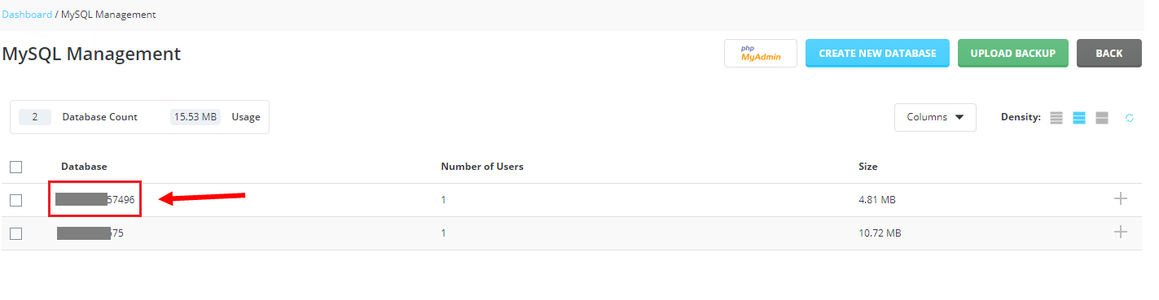Expand the 4.81 MB database row plus icon
The height and width of the screenshot is (300, 1159).
click(x=1121, y=198)
